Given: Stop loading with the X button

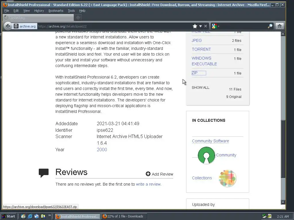Looking at the screenshot, I should (x=206, y=26).
